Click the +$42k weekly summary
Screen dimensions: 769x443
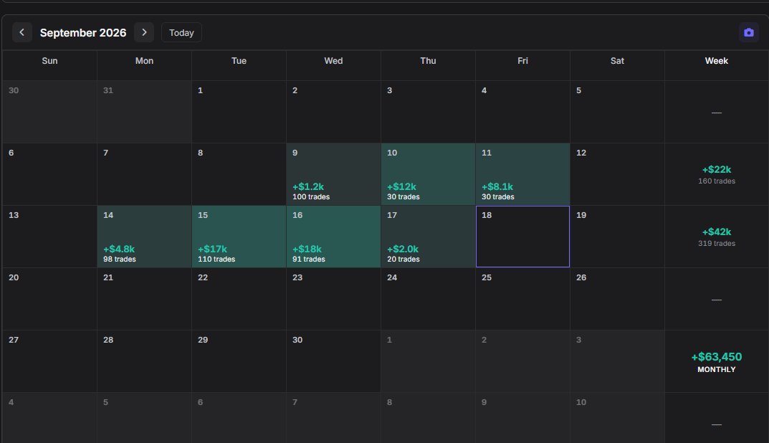(717, 232)
